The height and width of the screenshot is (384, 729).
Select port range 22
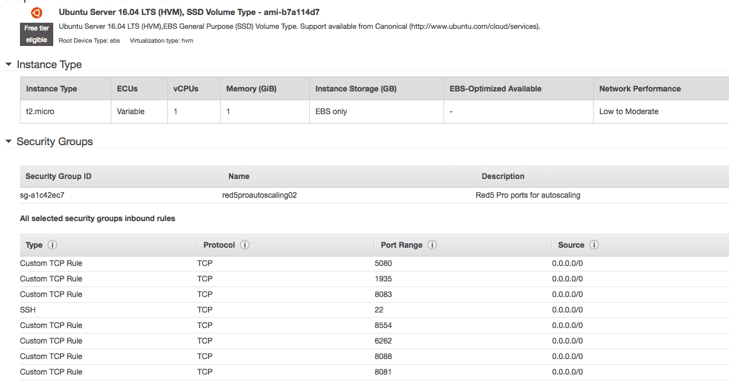pos(379,310)
